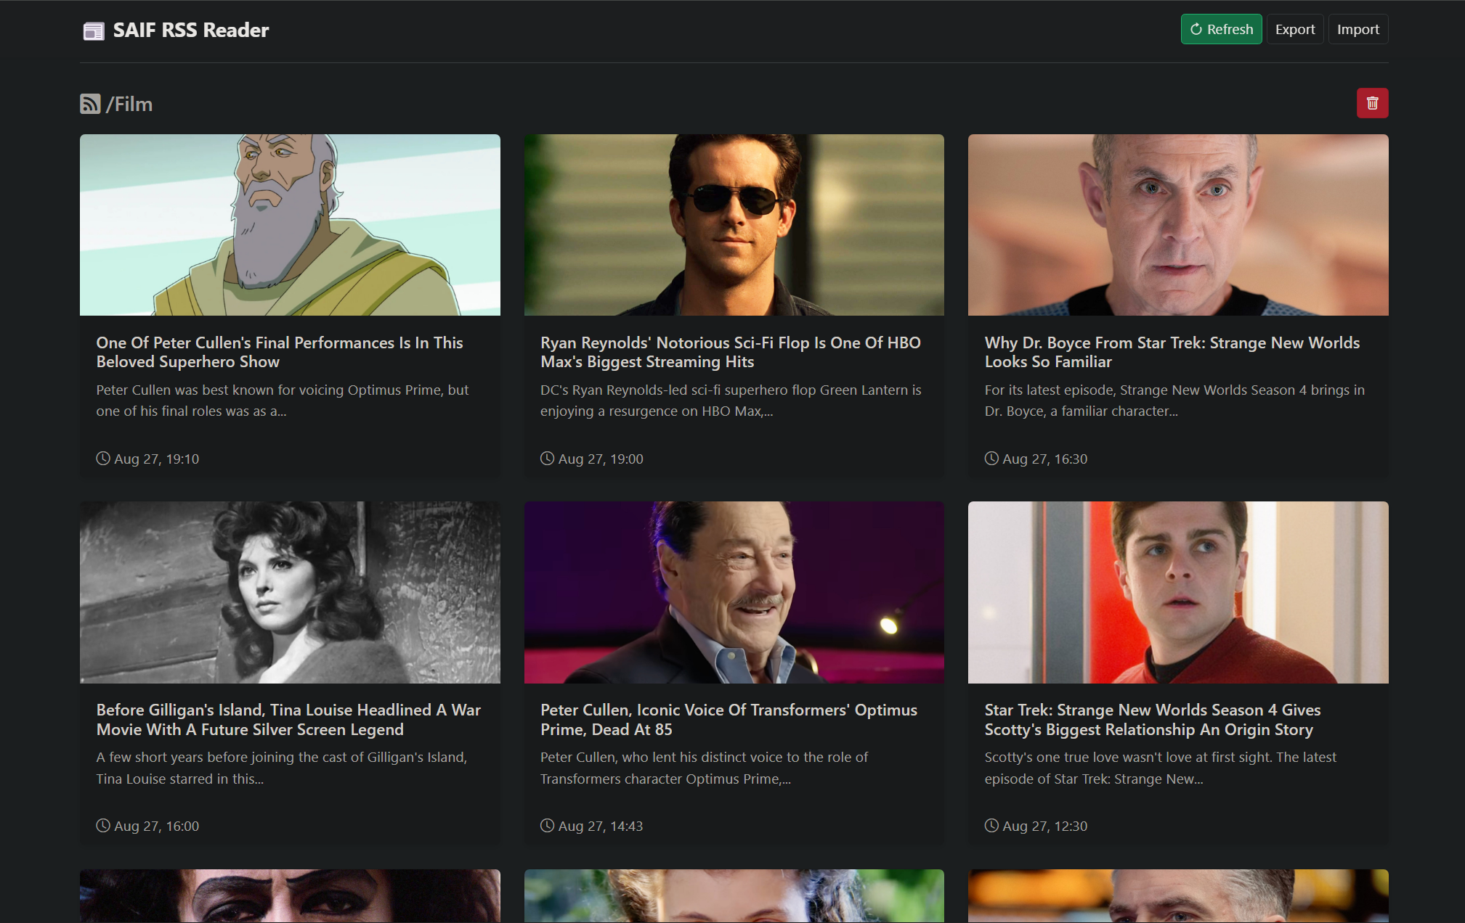Click the timestamp 'Aug 27, 19:10'
Screen dimensions: 1465x923
(156, 459)
